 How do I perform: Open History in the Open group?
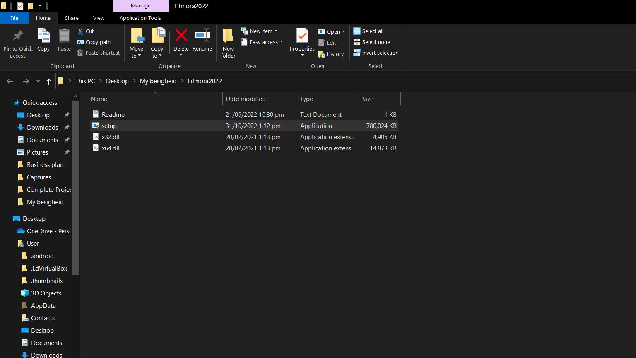[331, 54]
